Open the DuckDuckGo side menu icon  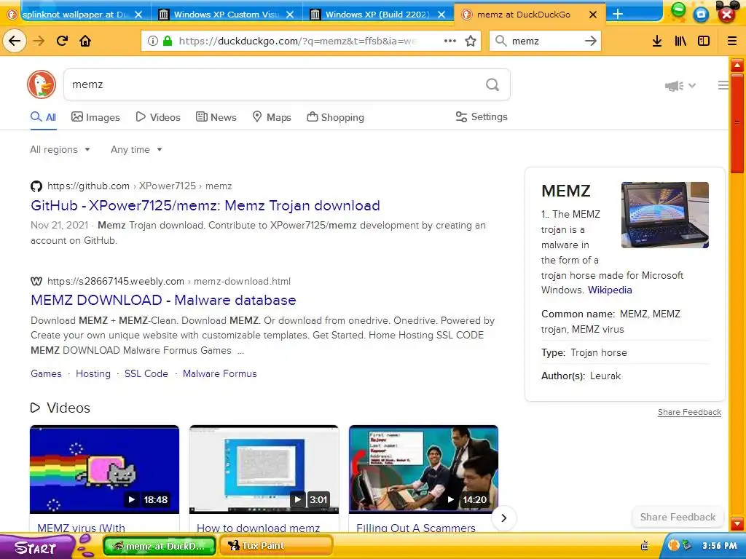723,85
